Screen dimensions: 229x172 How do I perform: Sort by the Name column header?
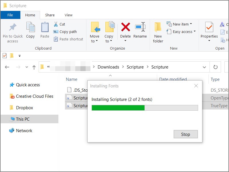click(72, 79)
